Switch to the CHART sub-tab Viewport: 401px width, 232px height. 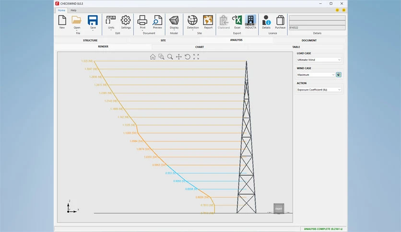[x=200, y=47]
